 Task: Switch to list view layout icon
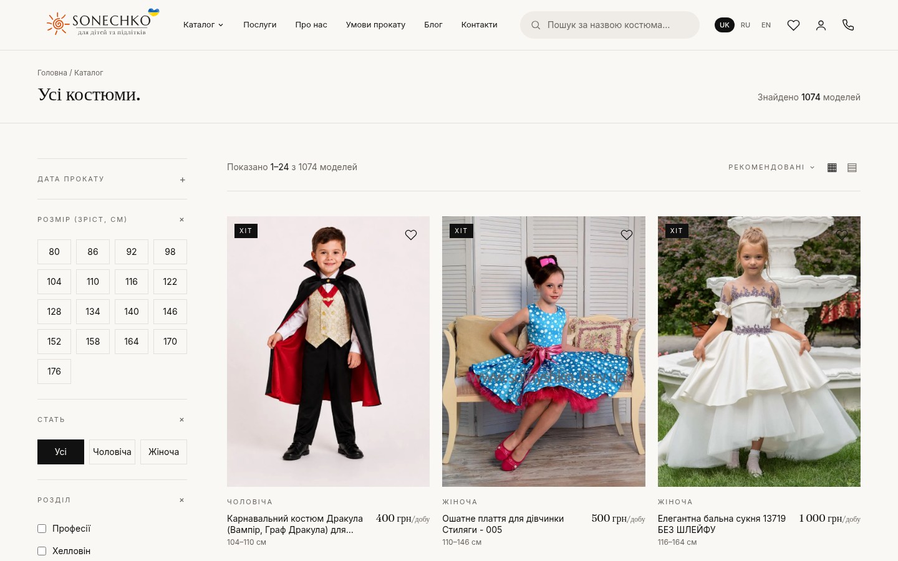point(852,167)
